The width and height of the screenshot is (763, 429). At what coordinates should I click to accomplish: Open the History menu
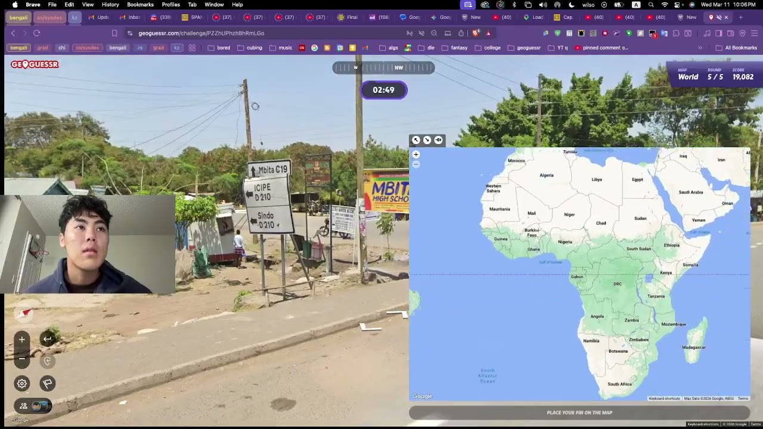coord(110,5)
